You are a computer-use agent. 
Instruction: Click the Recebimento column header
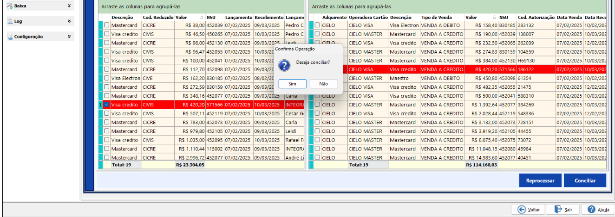(x=269, y=17)
